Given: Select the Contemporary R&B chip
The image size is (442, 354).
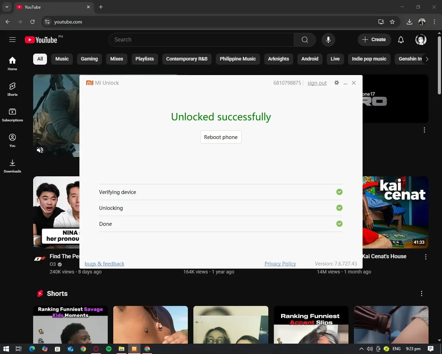Looking at the screenshot, I should (187, 59).
